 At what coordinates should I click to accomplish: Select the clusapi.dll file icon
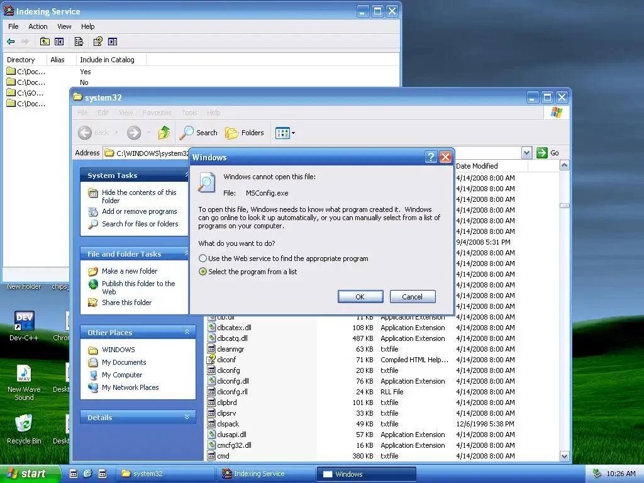pos(211,434)
